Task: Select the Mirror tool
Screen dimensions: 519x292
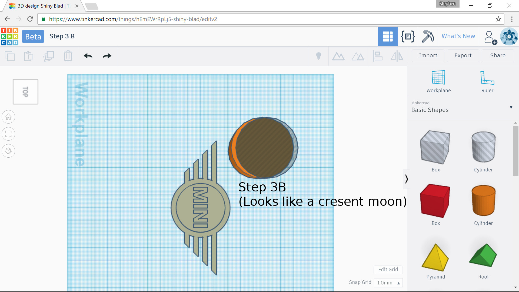Action: pos(397,56)
